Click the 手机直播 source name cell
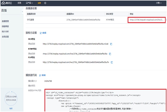 [x=30, y=20]
